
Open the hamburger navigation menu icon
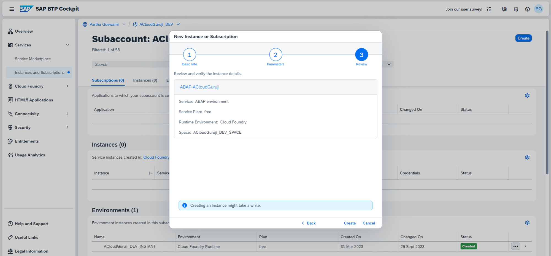[x=12, y=9]
